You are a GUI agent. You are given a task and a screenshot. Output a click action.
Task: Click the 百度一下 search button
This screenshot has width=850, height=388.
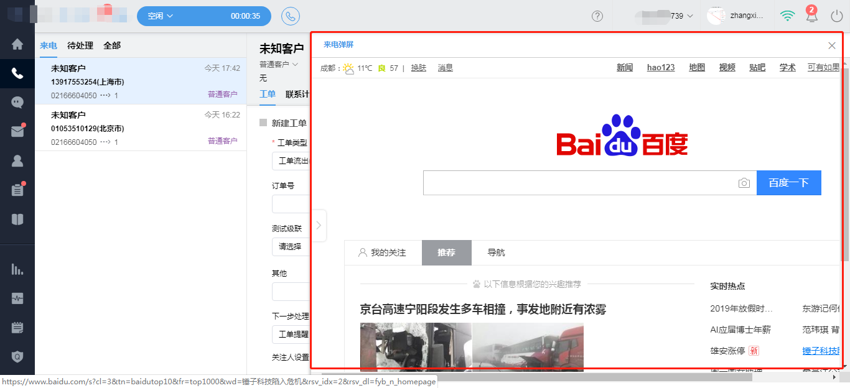coord(789,183)
